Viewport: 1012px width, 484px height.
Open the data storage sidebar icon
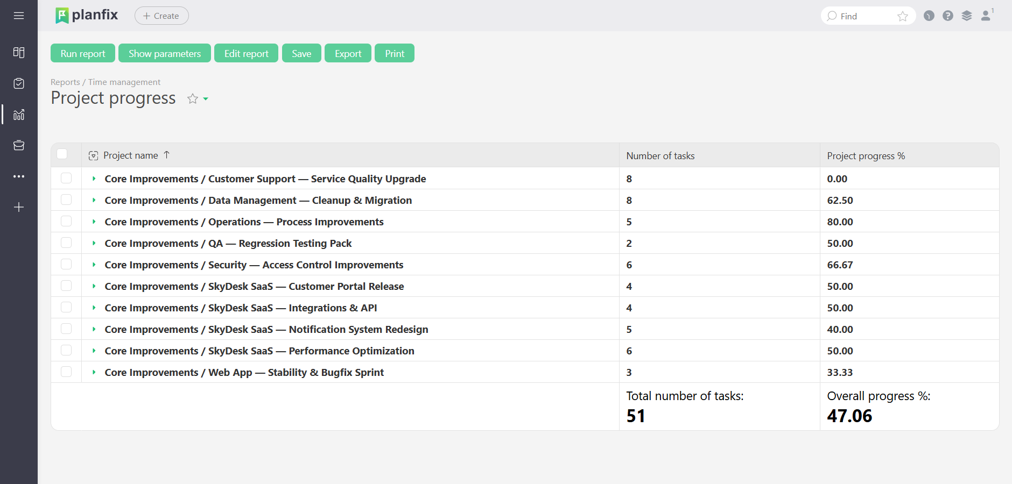point(19,145)
